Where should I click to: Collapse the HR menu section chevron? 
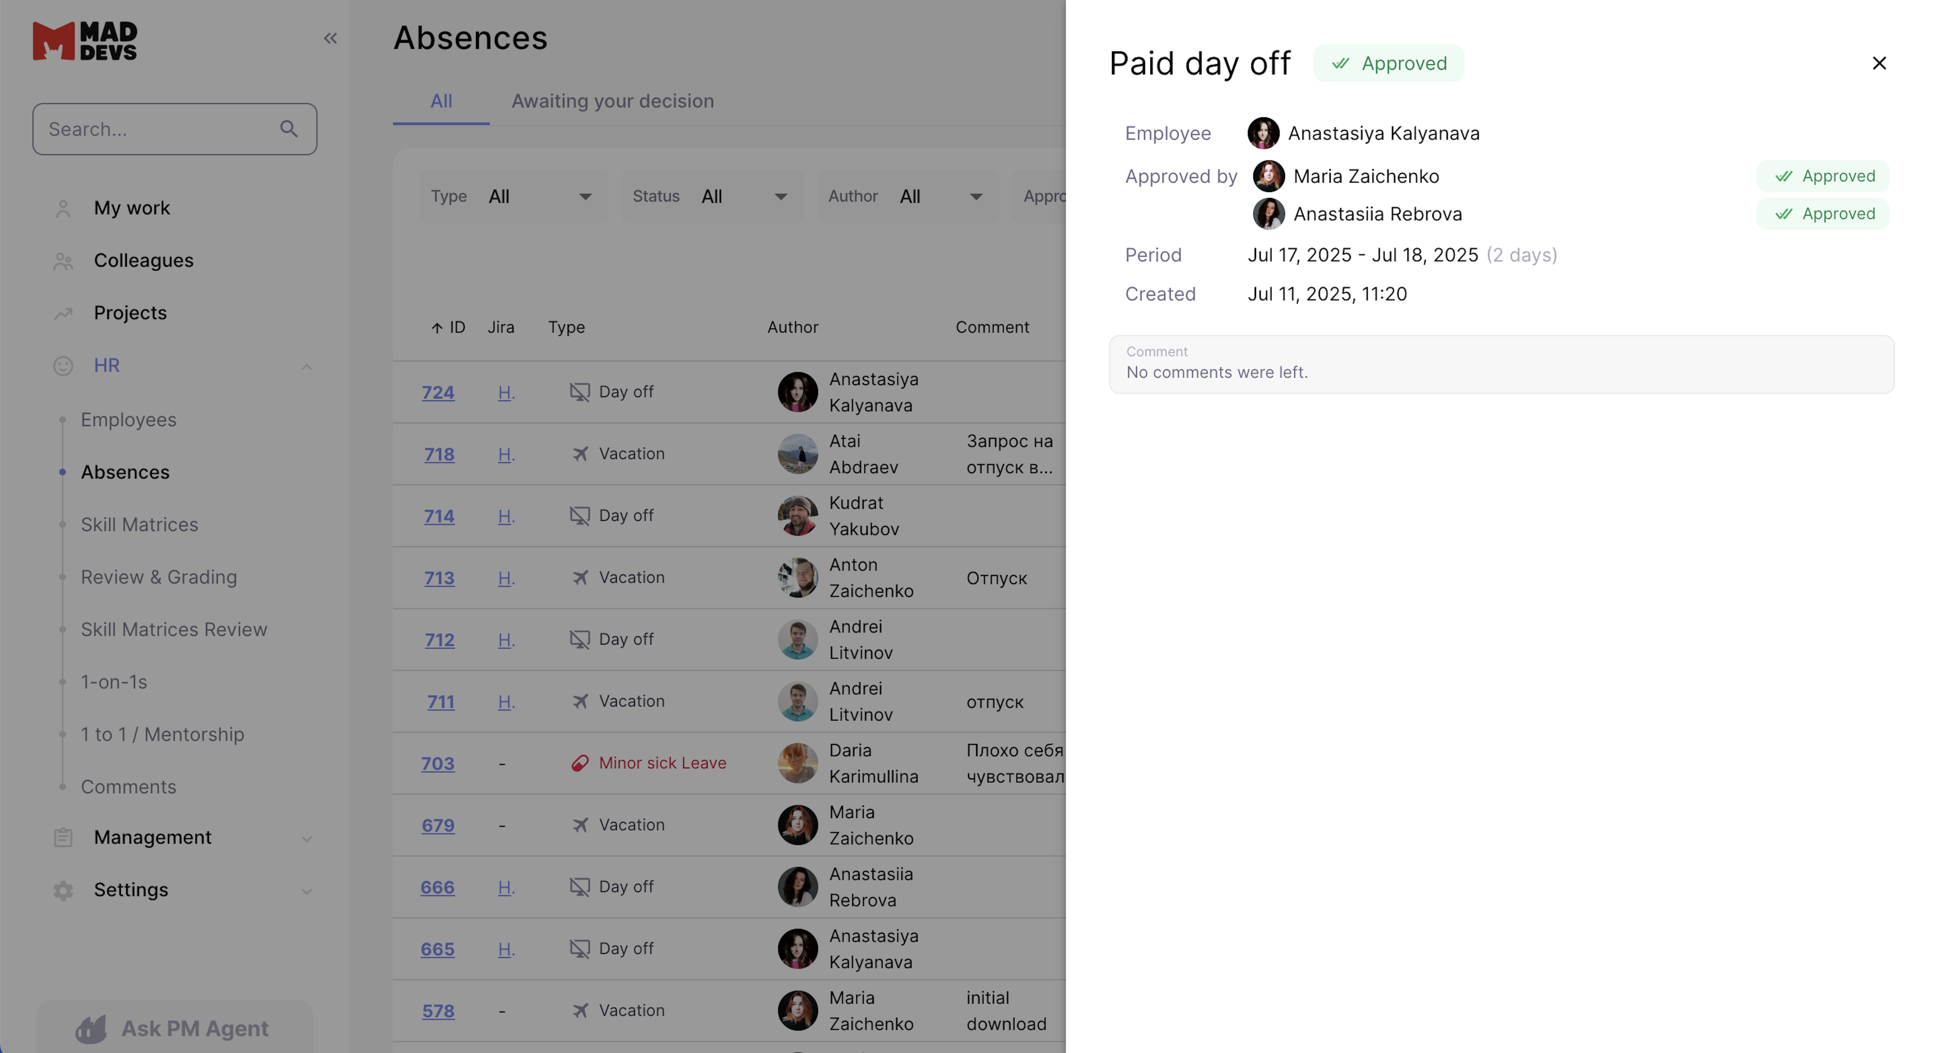[306, 367]
